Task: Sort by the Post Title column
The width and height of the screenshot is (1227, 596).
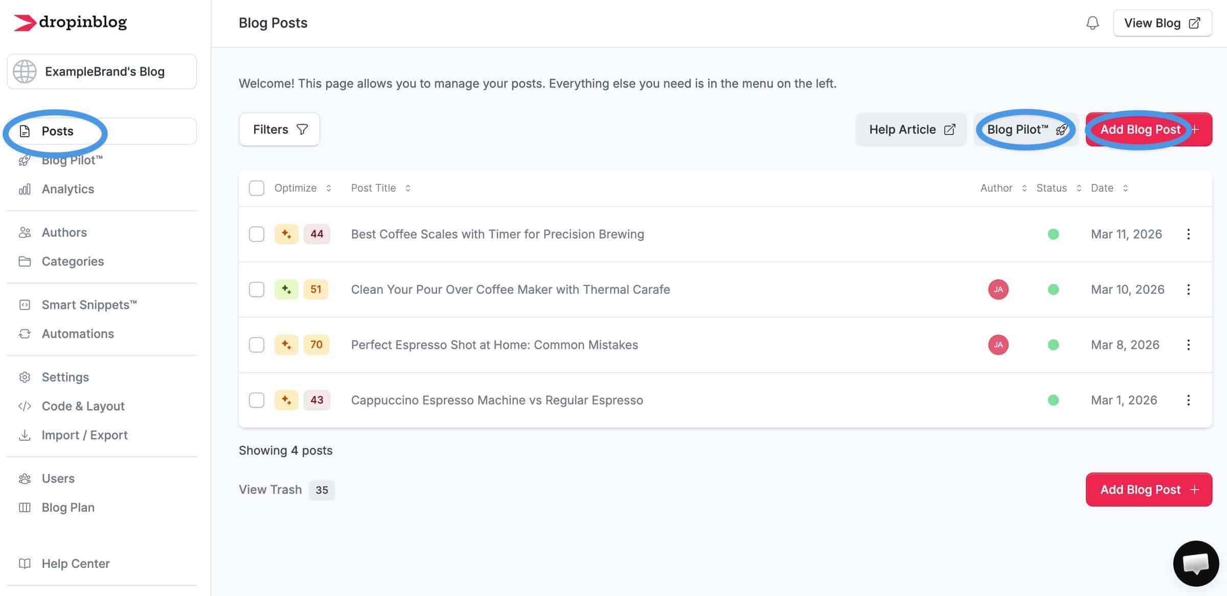Action: [381, 188]
